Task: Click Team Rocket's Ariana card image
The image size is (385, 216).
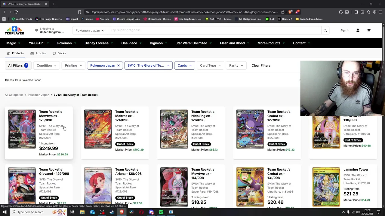Action: click(x=98, y=186)
